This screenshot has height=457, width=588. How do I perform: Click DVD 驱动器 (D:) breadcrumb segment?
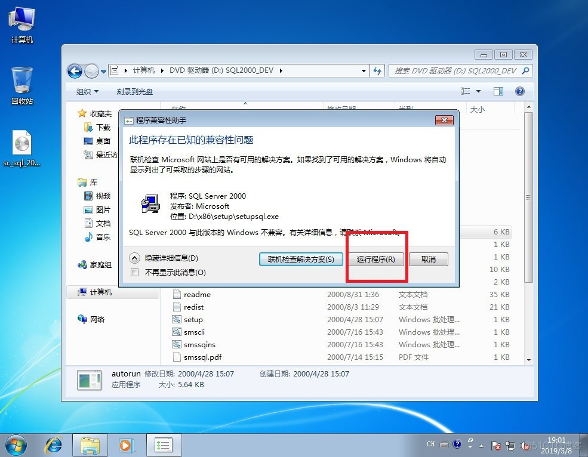click(221, 70)
